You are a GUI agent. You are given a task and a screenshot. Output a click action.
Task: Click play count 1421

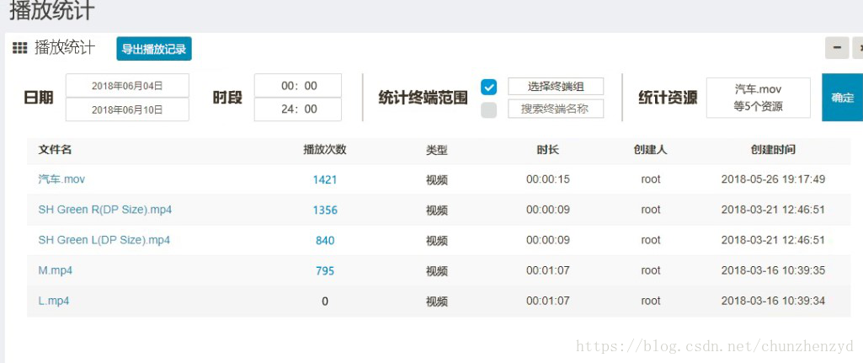325,179
